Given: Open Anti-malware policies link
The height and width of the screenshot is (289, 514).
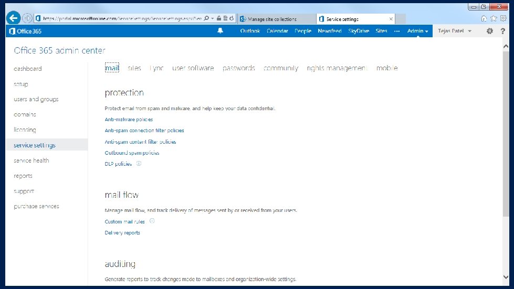Looking at the screenshot, I should (x=129, y=120).
